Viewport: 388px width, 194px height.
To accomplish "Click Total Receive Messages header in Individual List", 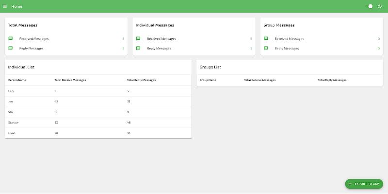I will pyautogui.click(x=70, y=80).
